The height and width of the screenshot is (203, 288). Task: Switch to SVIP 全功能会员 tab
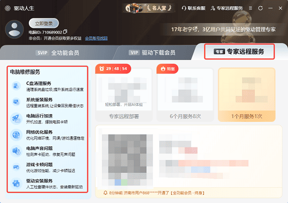pyautogui.click(x=57, y=53)
